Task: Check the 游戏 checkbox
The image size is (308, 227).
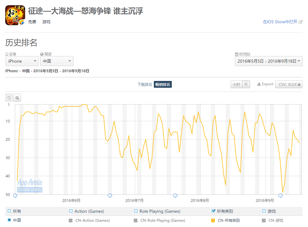Action: pyautogui.click(x=264, y=211)
